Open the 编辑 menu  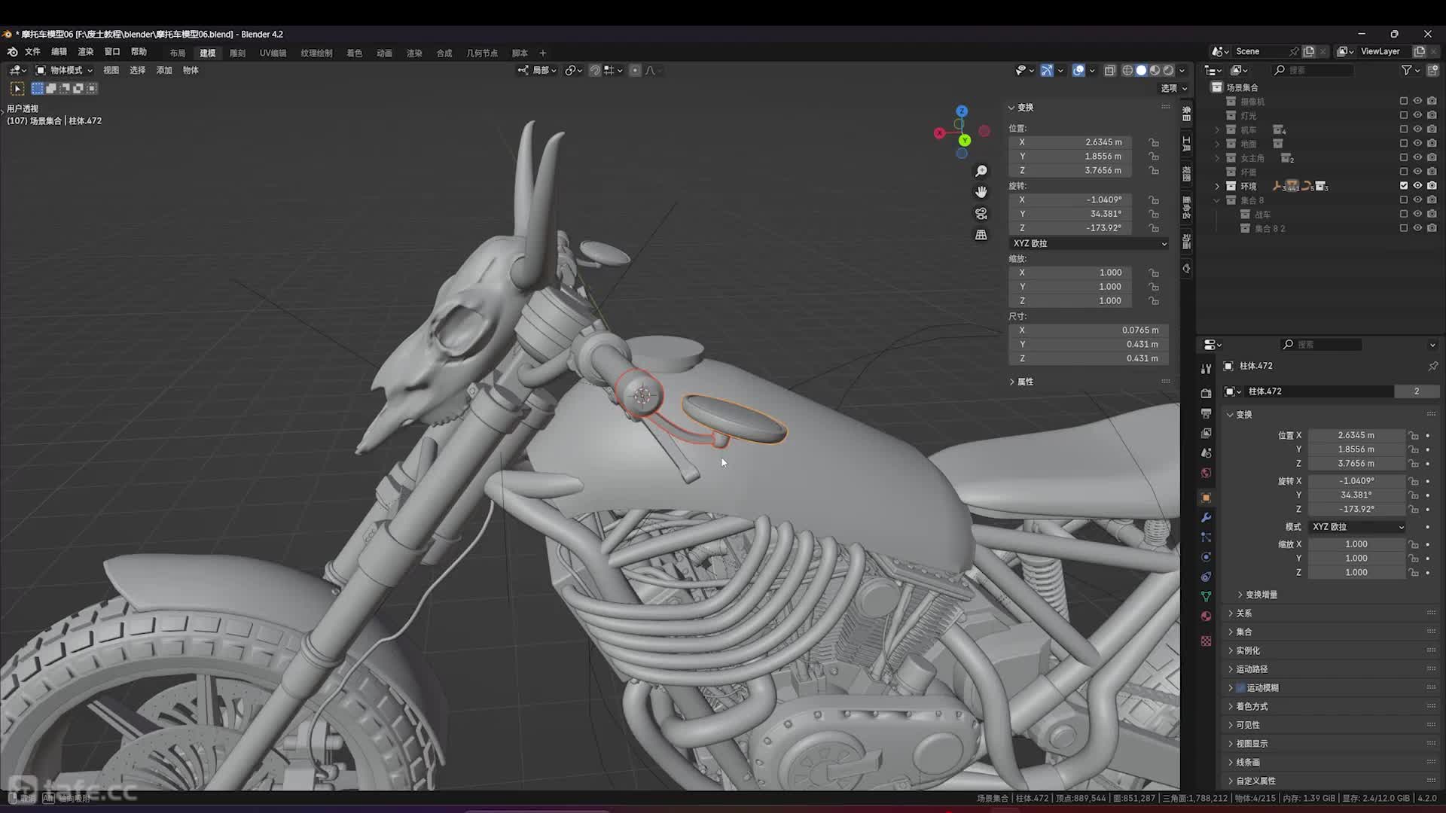(59, 52)
